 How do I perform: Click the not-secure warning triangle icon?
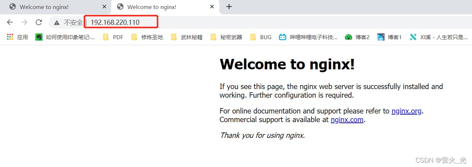[57, 23]
